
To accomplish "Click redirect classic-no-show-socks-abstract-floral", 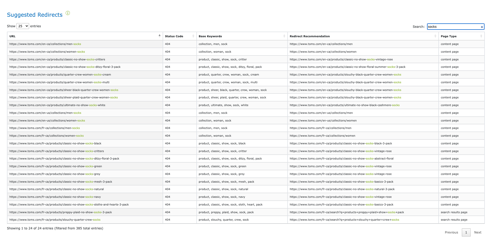I will [341, 158].
